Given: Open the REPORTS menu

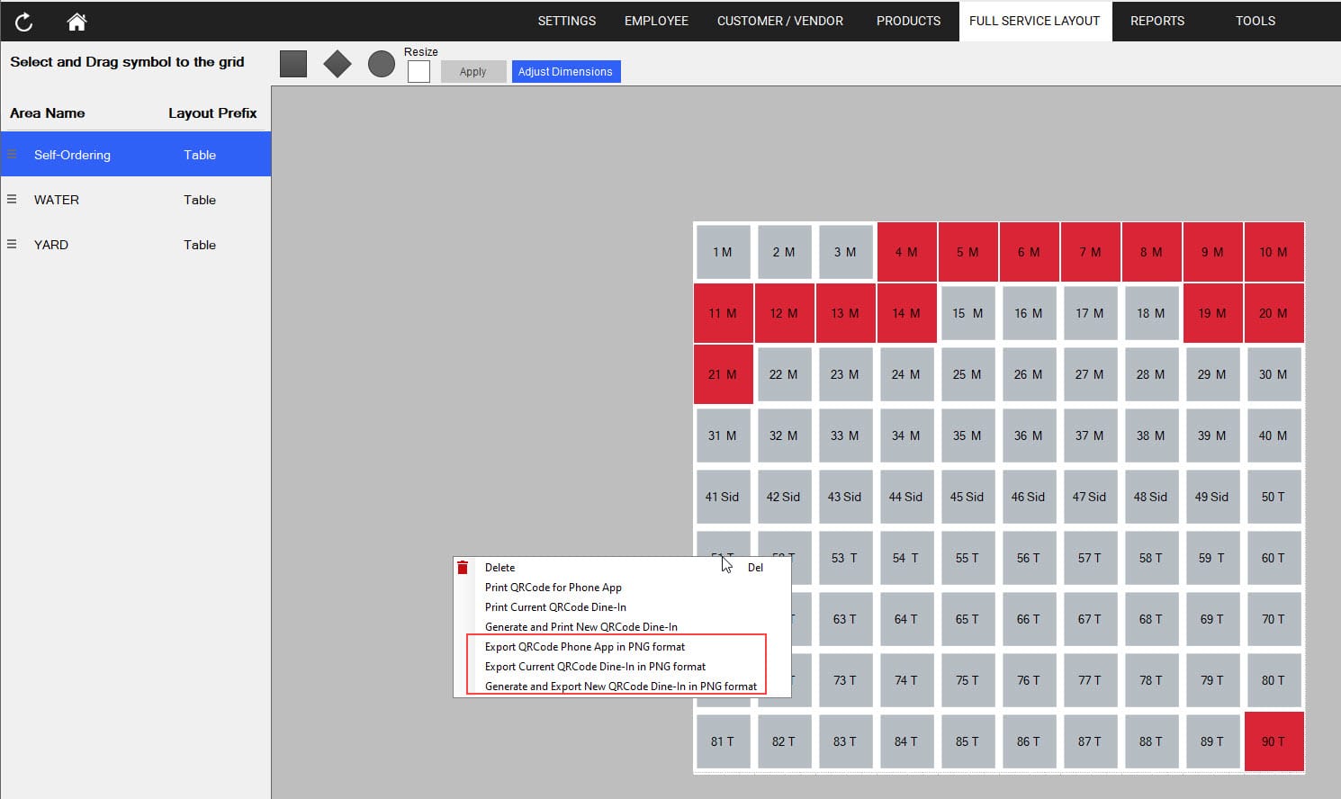Looking at the screenshot, I should coord(1156,21).
